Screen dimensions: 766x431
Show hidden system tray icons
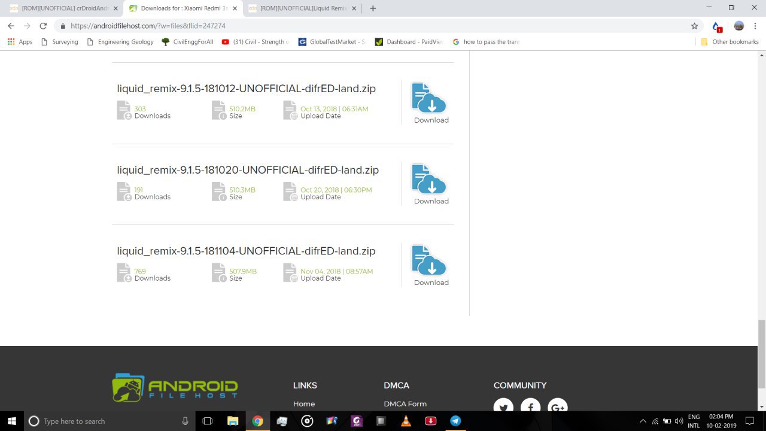(643, 421)
